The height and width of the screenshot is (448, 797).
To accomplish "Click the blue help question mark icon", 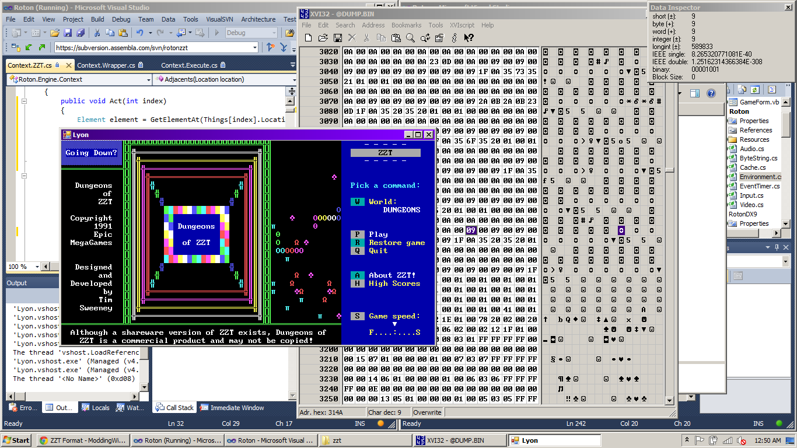I will (711, 93).
